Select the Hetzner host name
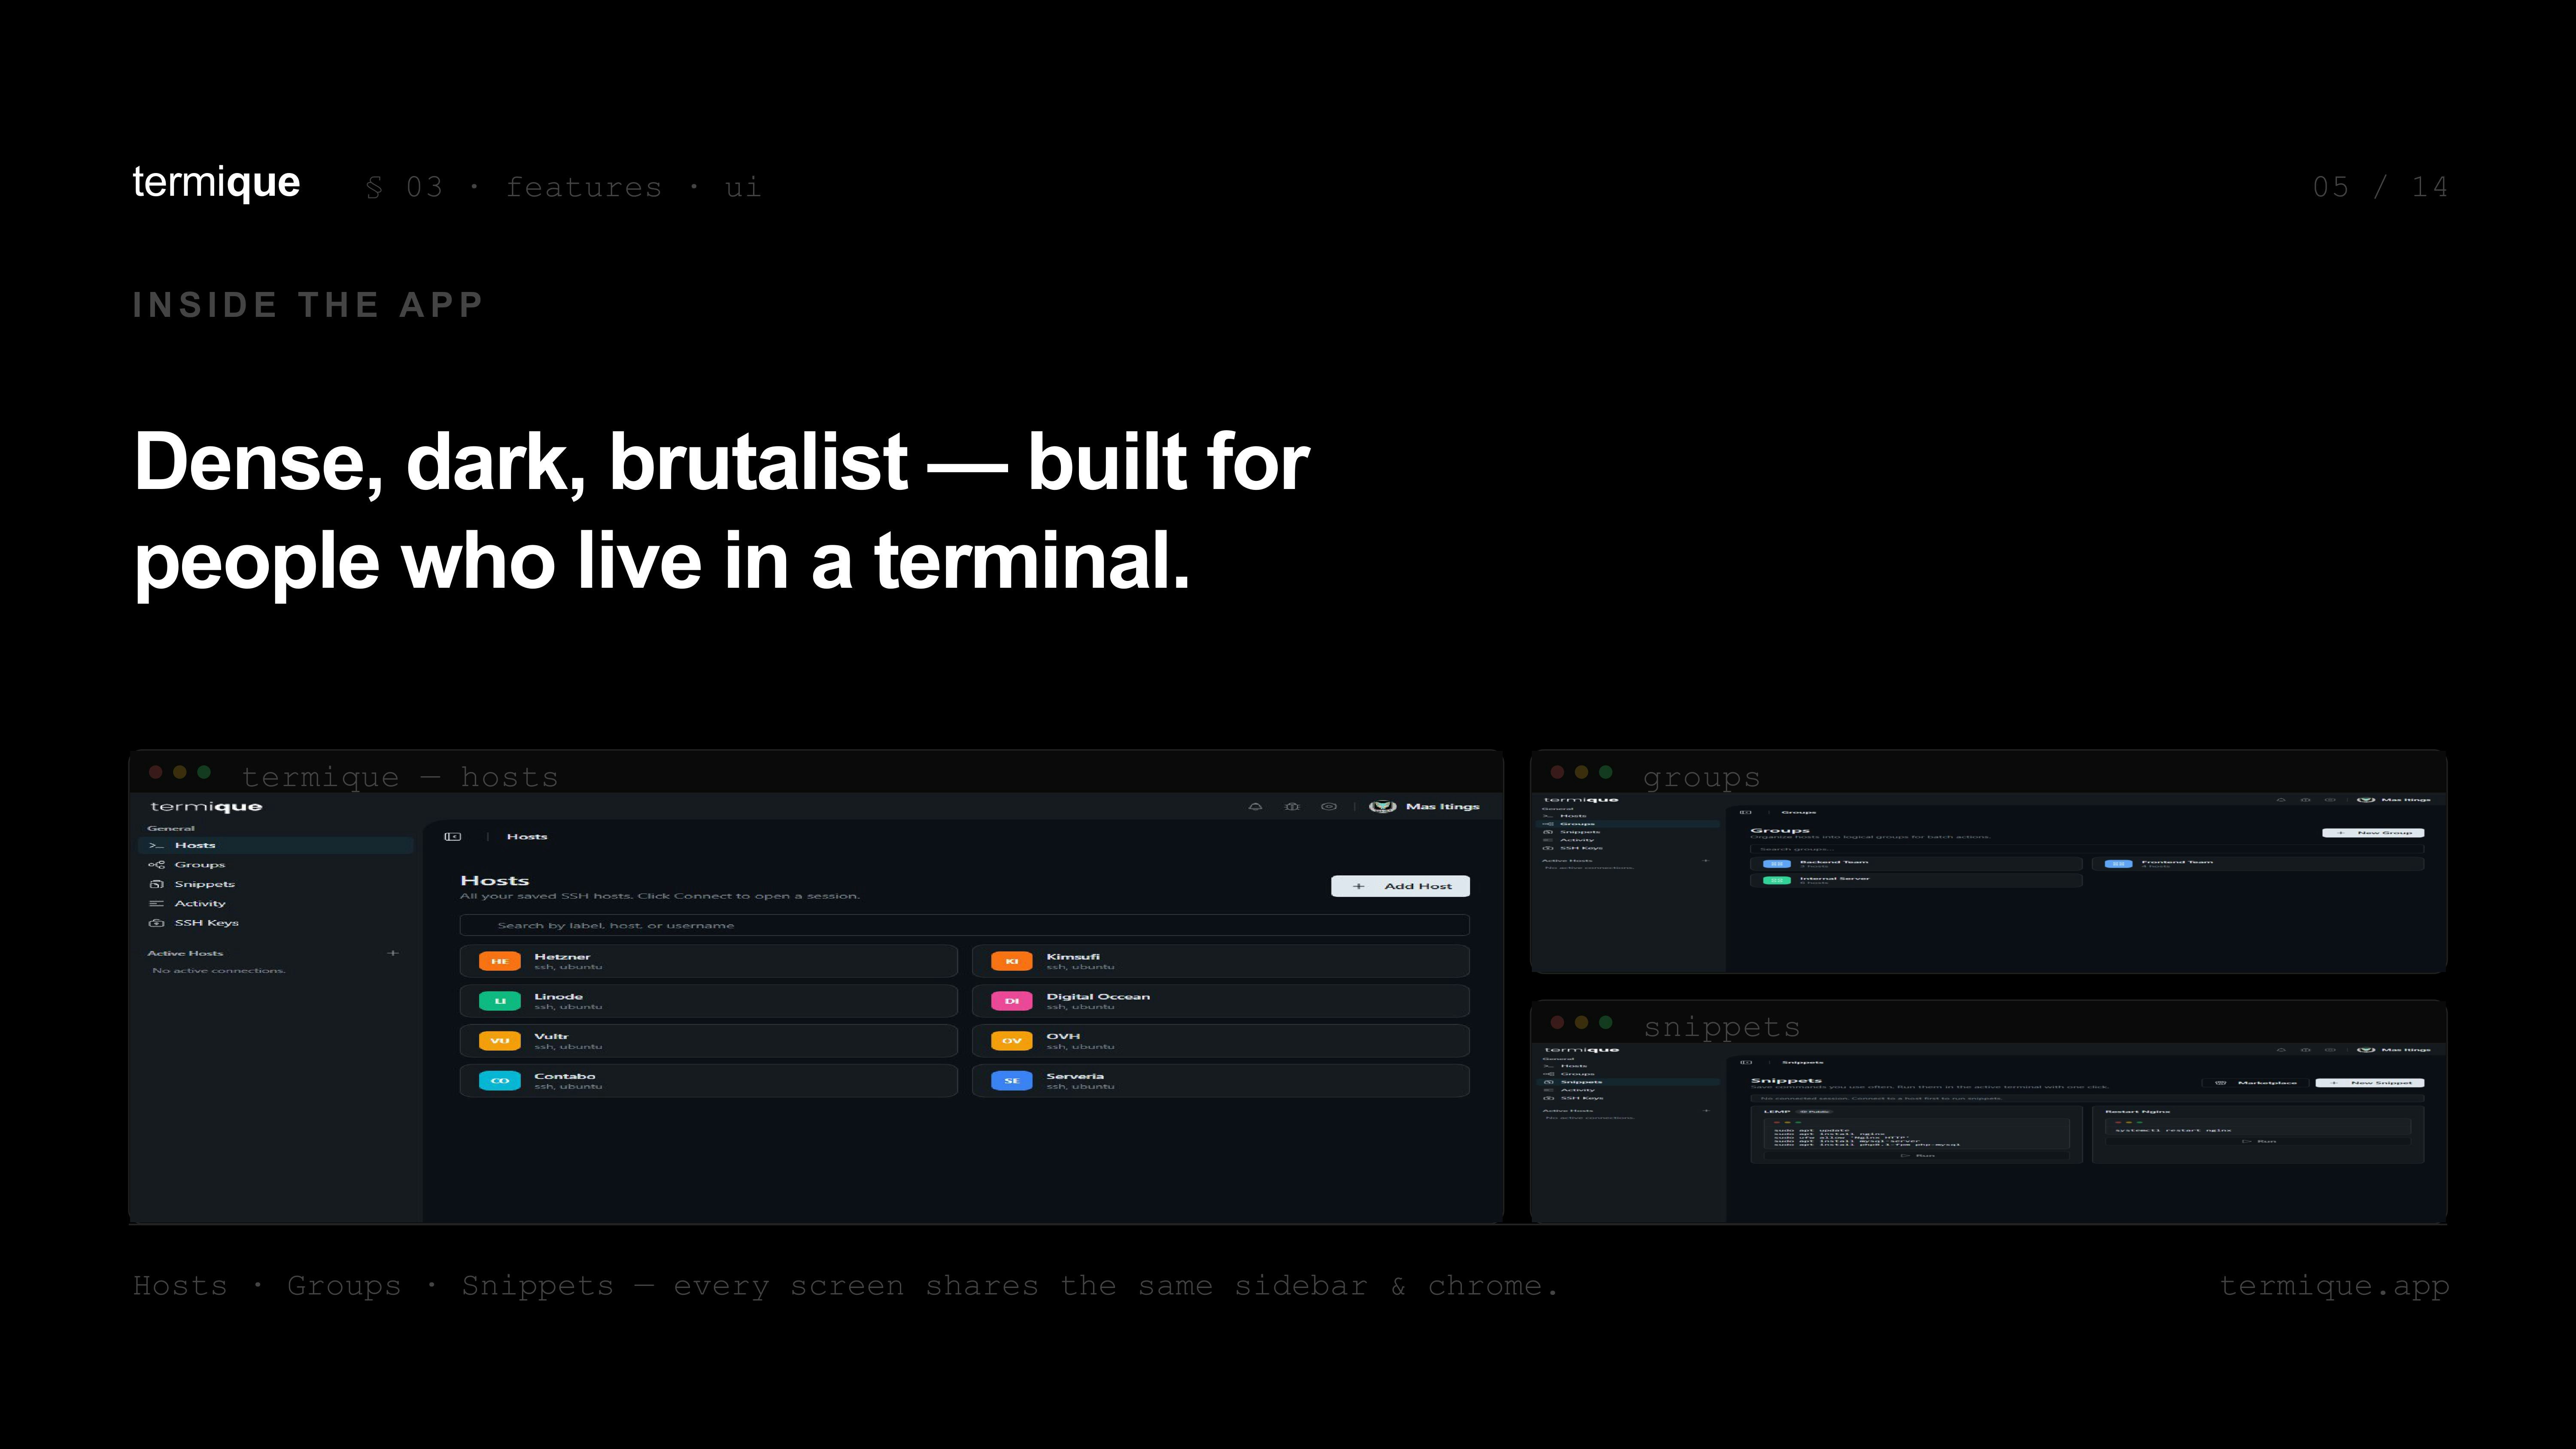Viewport: 2576px width, 1449px height. pyautogui.click(x=562, y=957)
